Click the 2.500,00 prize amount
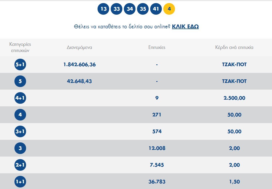 [x=234, y=98]
